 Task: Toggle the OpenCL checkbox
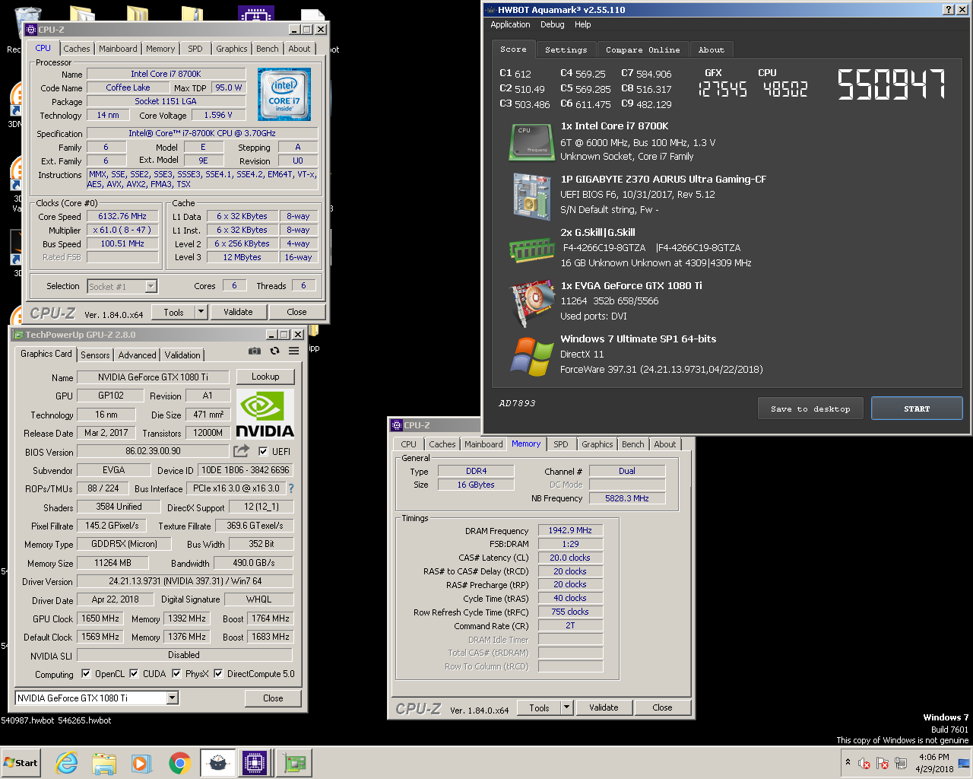click(86, 673)
